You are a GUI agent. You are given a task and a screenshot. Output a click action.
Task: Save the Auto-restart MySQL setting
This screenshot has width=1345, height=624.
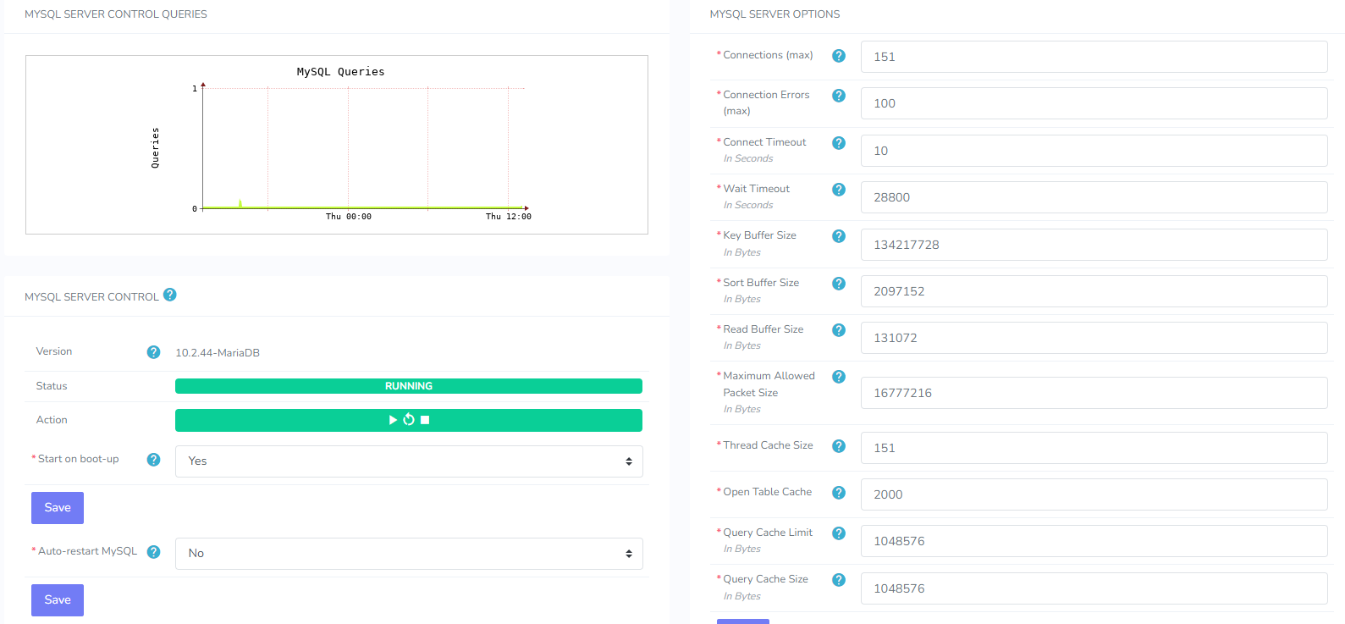point(58,600)
